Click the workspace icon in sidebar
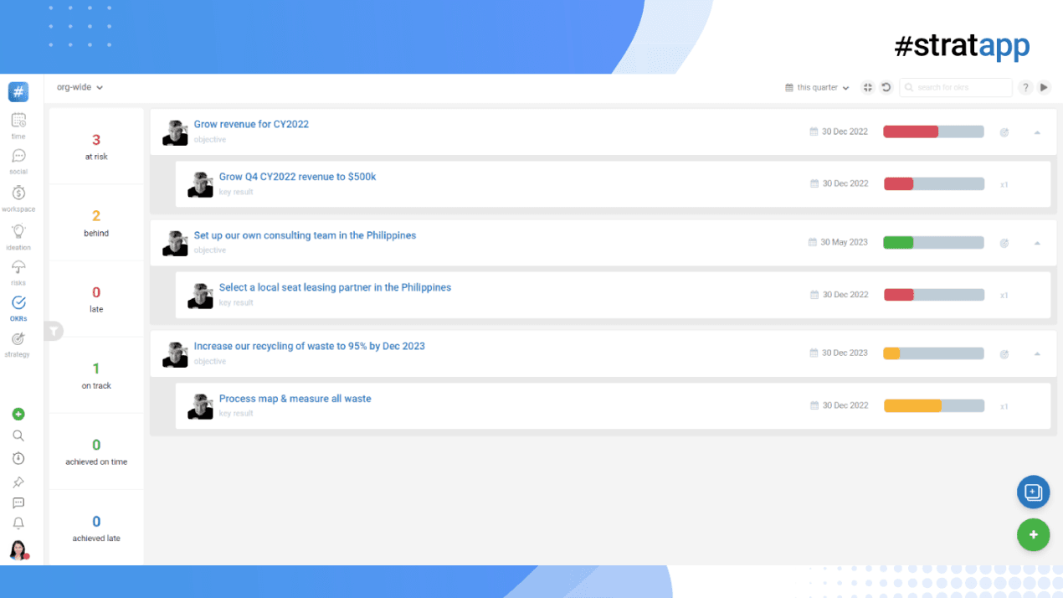 [18, 193]
